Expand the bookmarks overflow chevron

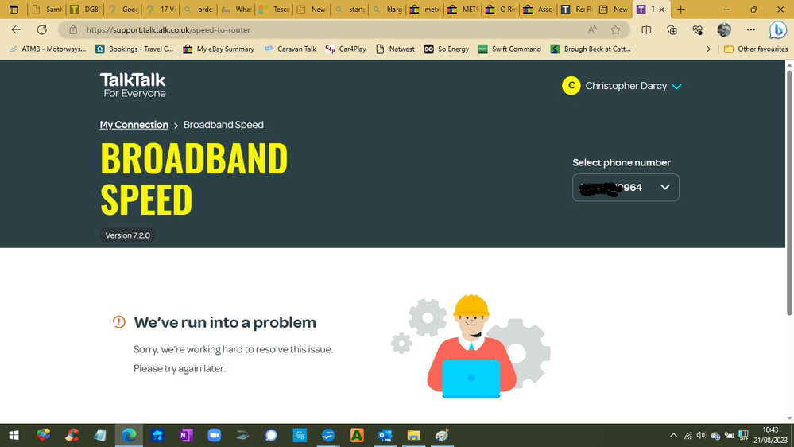(708, 49)
